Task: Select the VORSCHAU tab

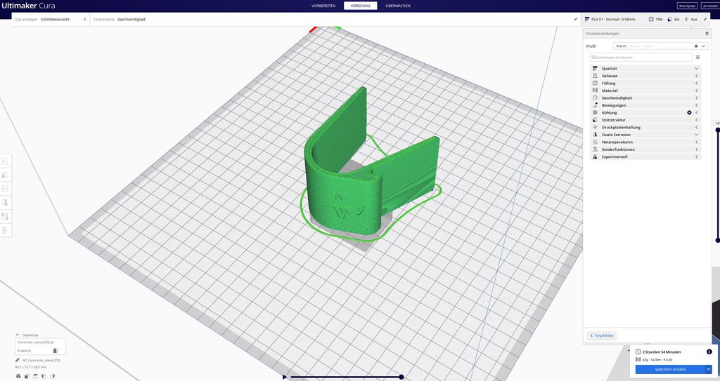Action: (361, 6)
